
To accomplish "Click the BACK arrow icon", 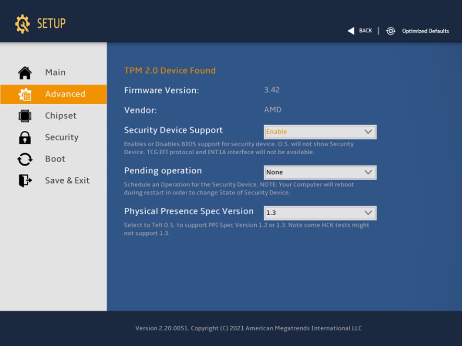I will tap(351, 31).
